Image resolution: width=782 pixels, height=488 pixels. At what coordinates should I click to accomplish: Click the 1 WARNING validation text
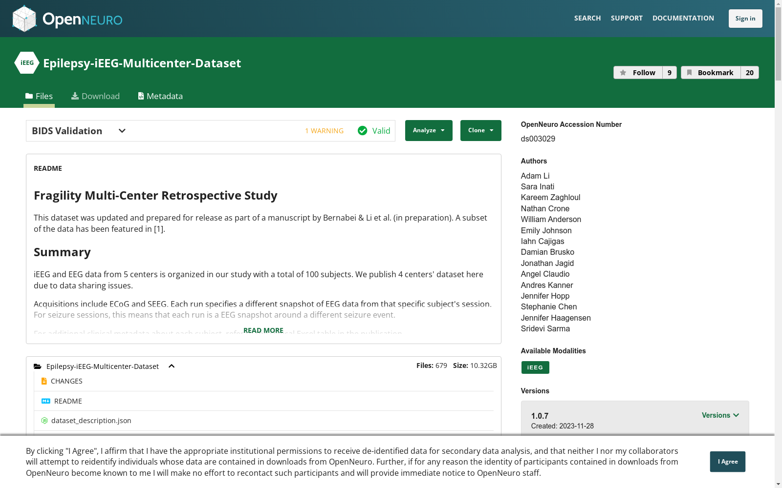tap(325, 131)
